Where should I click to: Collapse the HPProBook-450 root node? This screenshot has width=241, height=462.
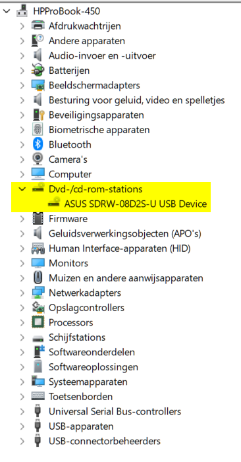point(7,11)
